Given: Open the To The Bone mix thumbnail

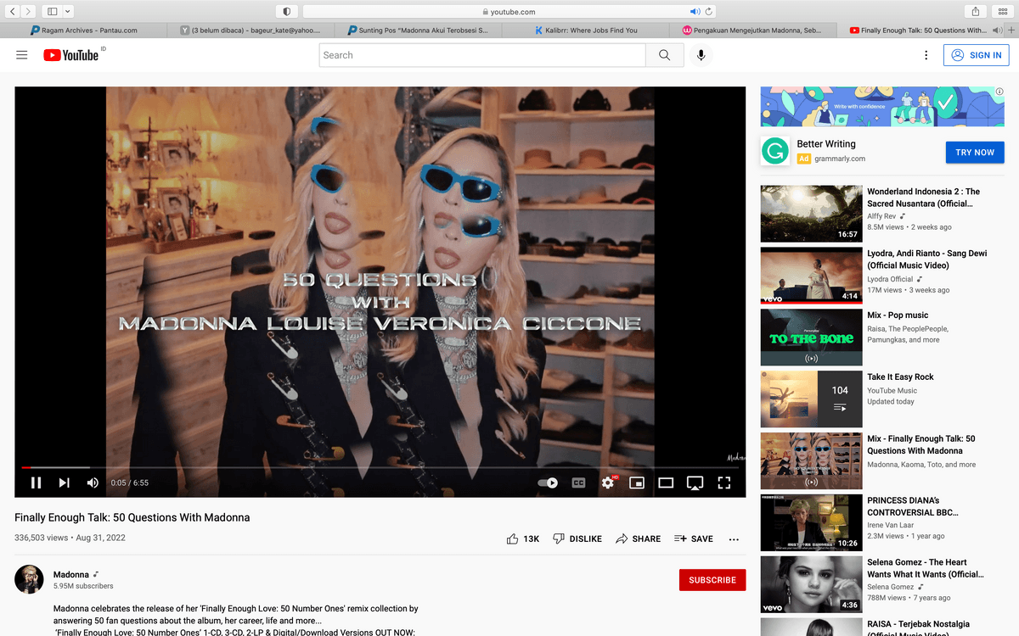Looking at the screenshot, I should click(x=811, y=338).
